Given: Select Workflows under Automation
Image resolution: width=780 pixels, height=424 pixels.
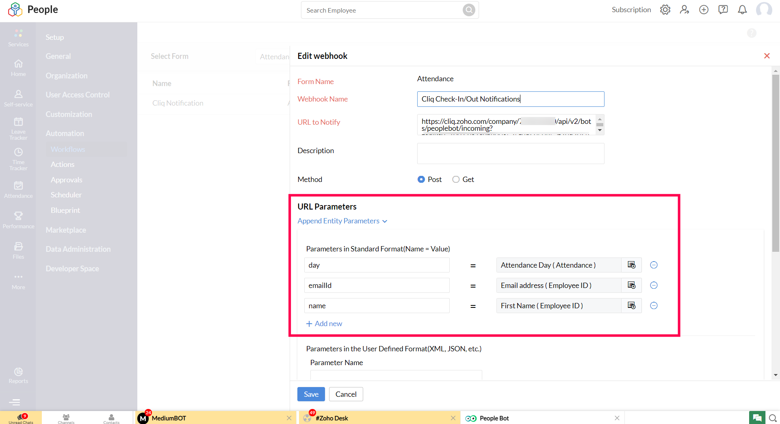Looking at the screenshot, I should (68, 149).
